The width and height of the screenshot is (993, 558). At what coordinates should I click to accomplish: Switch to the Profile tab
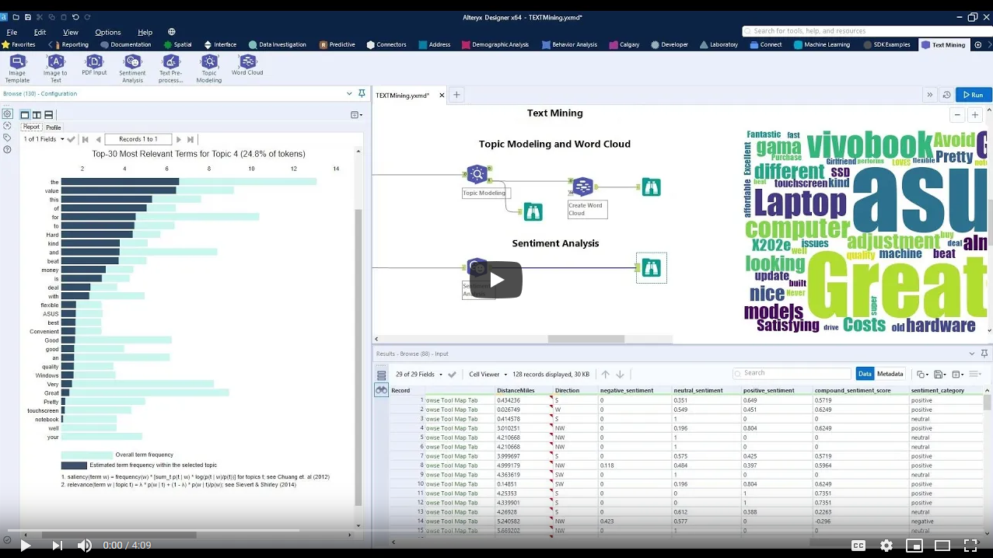[53, 127]
